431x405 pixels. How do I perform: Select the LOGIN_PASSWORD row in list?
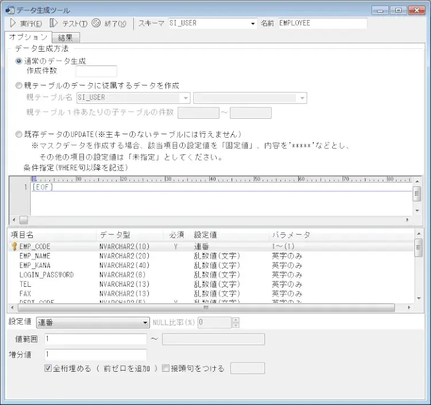47,275
